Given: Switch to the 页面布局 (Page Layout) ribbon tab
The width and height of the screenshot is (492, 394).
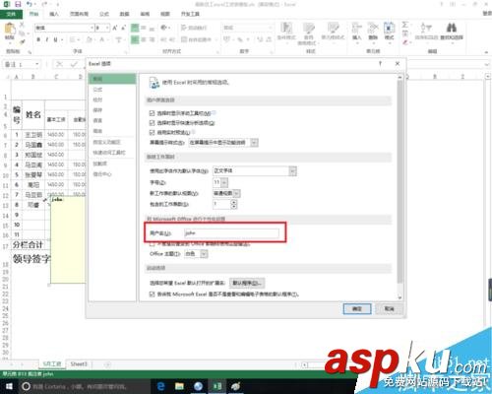Looking at the screenshot, I should 79,14.
